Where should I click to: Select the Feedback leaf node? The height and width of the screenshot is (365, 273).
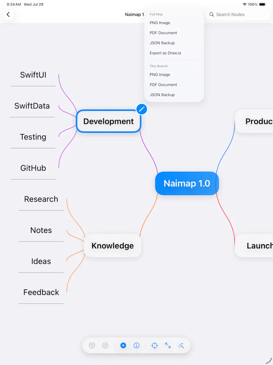click(41, 292)
